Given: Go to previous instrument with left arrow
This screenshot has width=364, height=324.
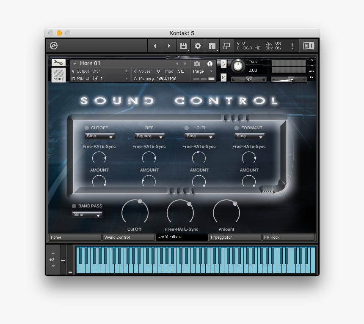Looking at the screenshot, I should tap(155, 46).
